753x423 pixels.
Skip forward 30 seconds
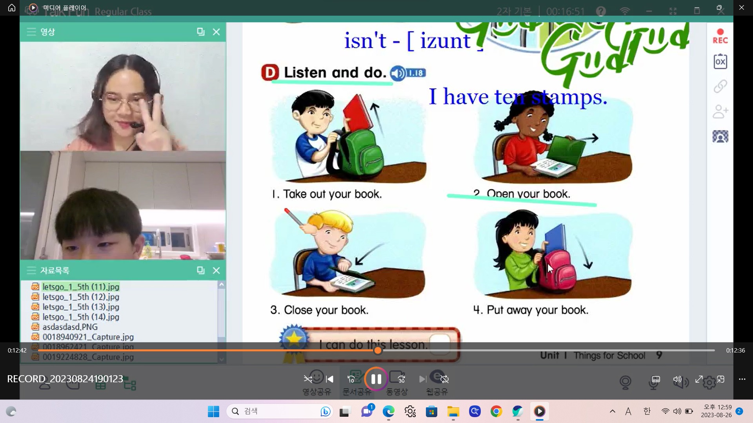(x=401, y=379)
